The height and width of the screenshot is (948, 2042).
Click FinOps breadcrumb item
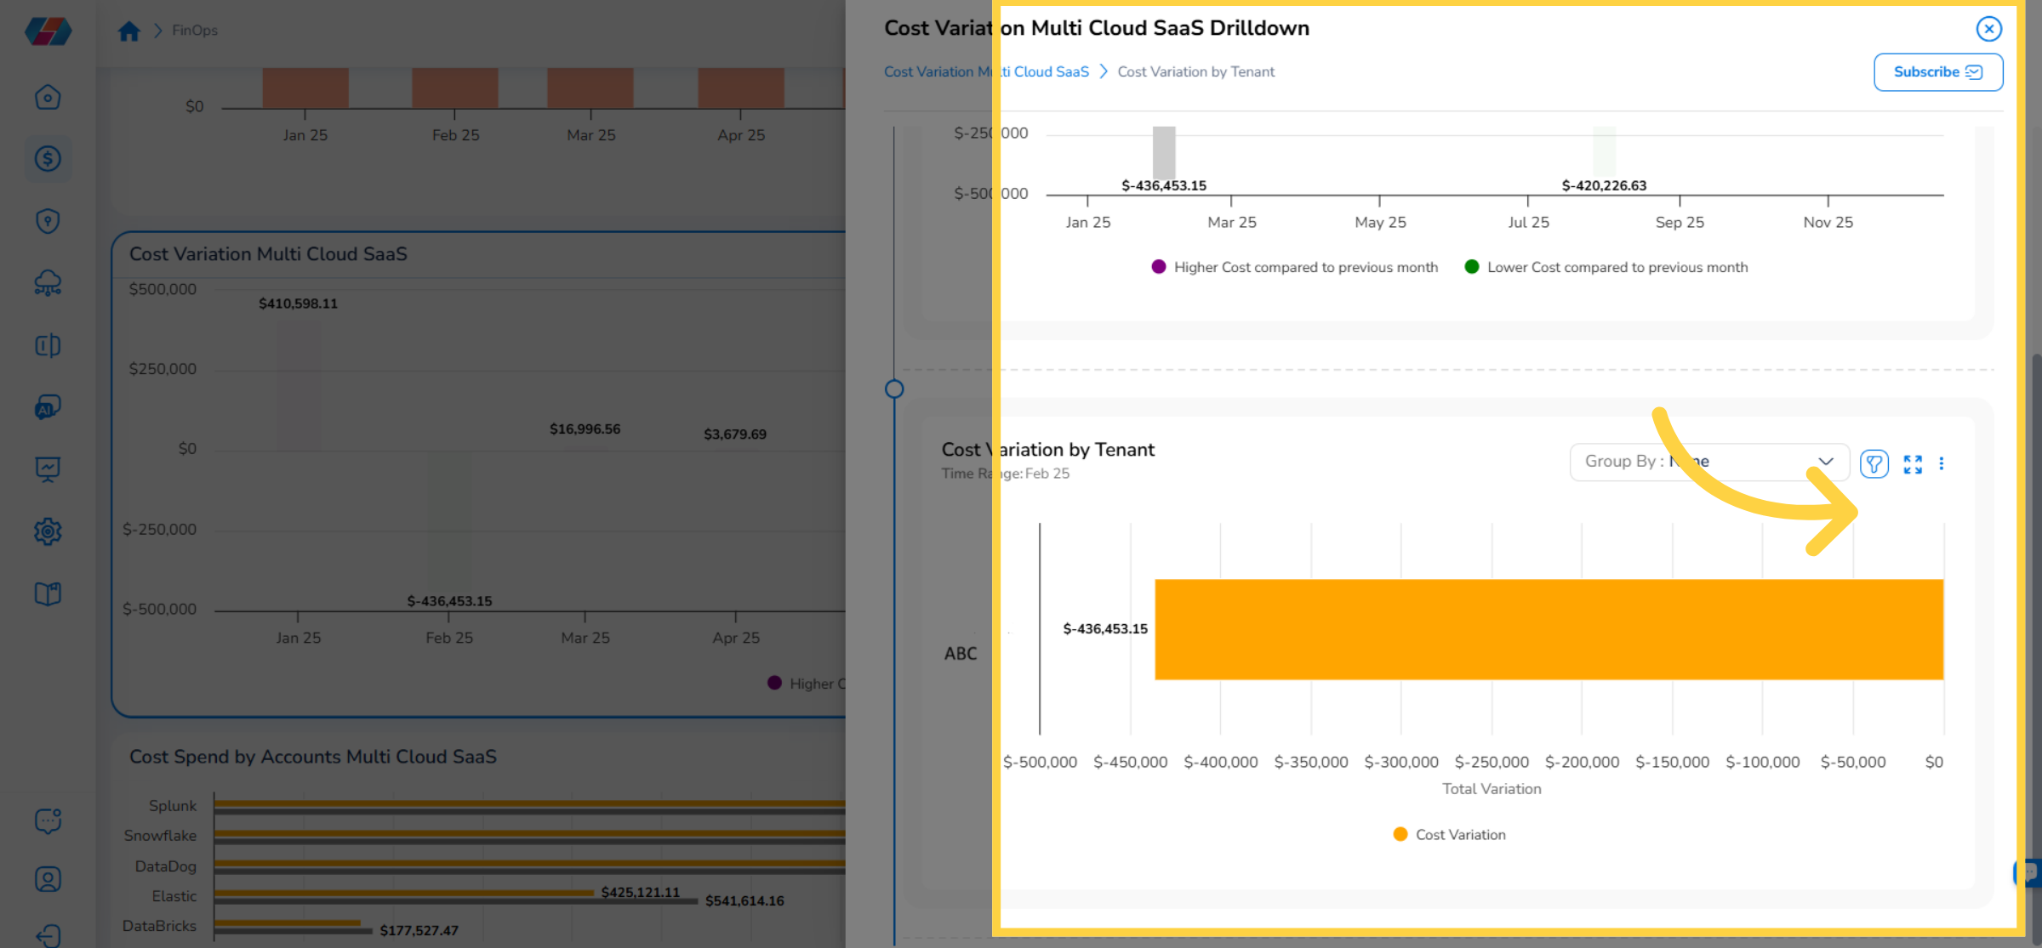[195, 31]
